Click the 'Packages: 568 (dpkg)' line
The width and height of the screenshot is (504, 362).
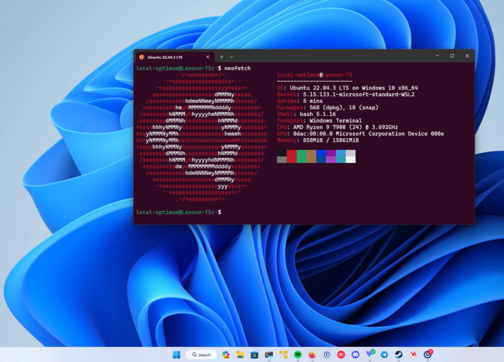tap(328, 108)
